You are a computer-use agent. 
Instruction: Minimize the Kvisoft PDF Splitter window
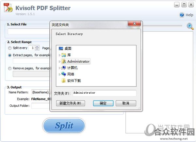[177, 5]
